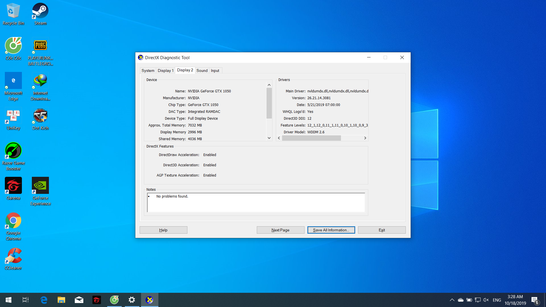This screenshot has width=546, height=307.
Task: Open the OneDrive tray icon
Action: tap(461, 300)
